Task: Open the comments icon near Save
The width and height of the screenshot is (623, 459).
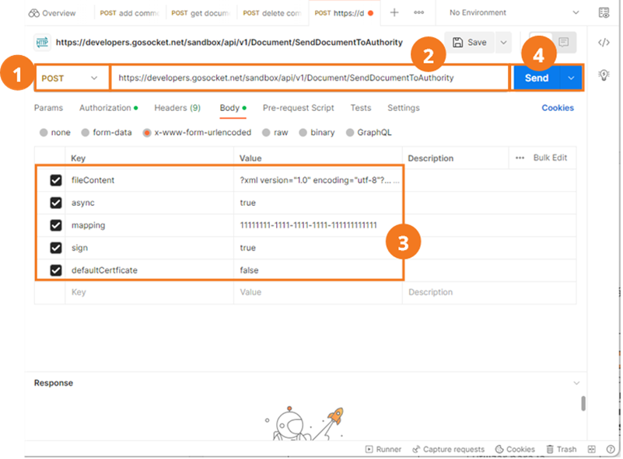Action: click(563, 42)
